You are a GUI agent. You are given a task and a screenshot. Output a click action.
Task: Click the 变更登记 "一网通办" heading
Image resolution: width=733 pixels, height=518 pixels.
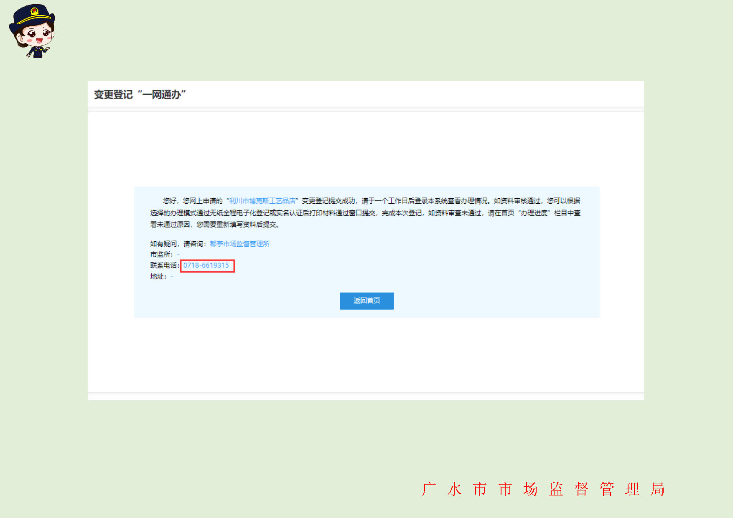pyautogui.click(x=140, y=95)
